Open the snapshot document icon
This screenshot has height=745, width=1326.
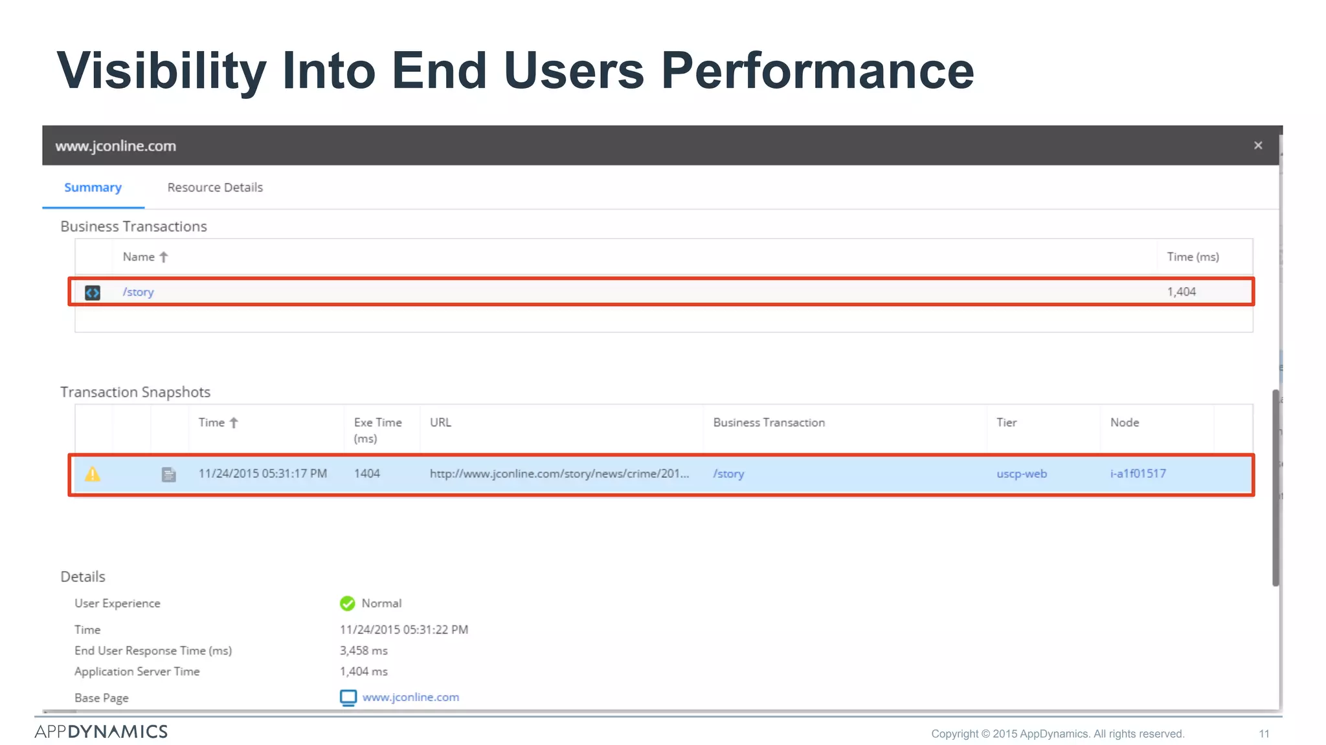pyautogui.click(x=168, y=475)
